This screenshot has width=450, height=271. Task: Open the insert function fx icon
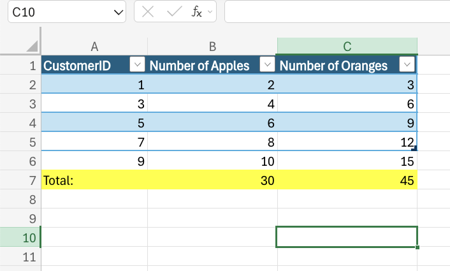coord(196,12)
